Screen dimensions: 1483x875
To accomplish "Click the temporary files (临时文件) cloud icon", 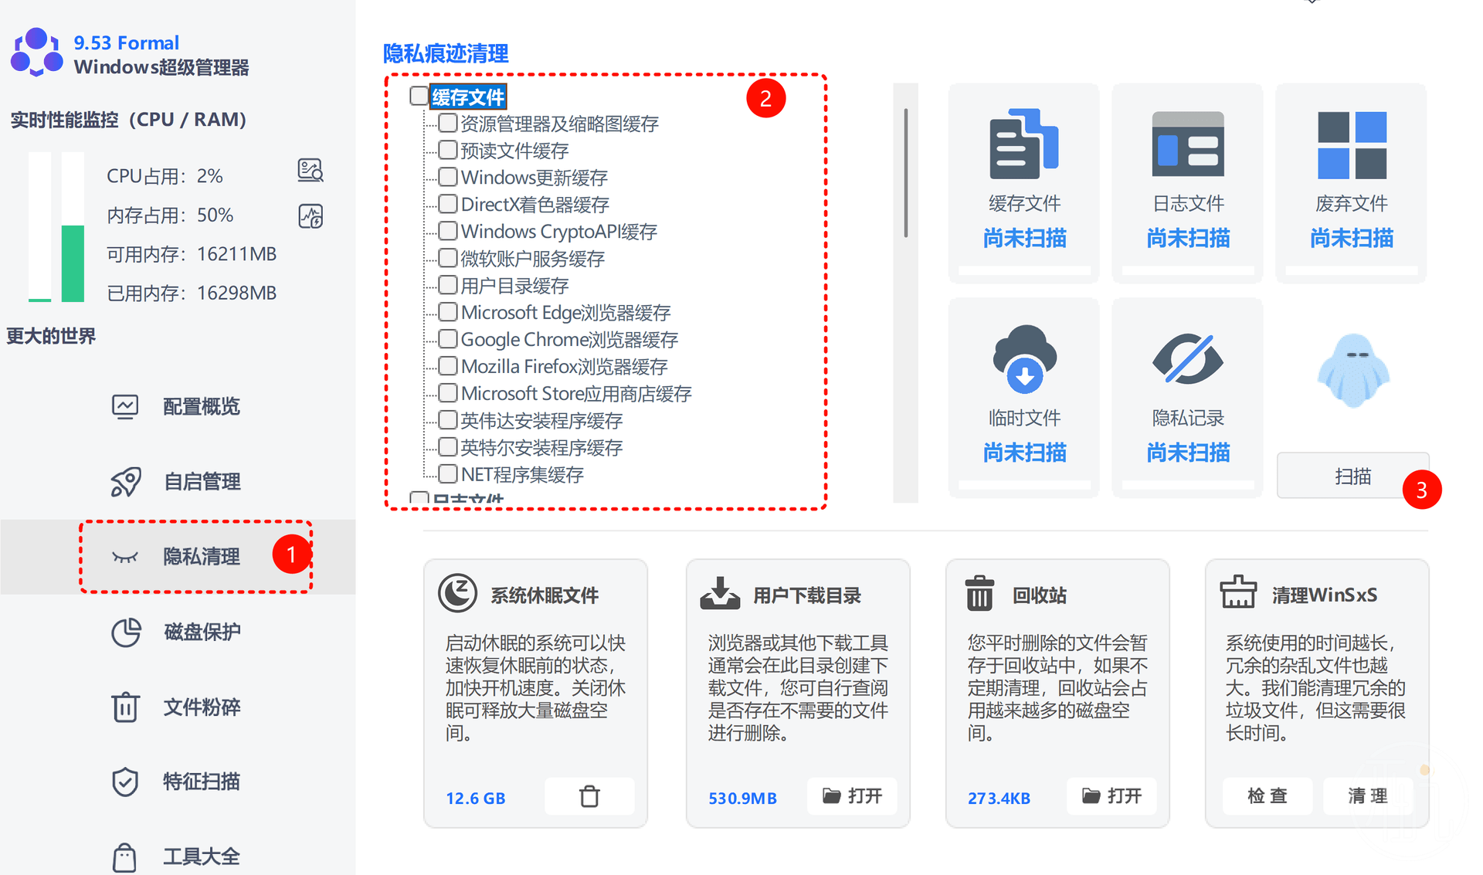I will click(1023, 358).
